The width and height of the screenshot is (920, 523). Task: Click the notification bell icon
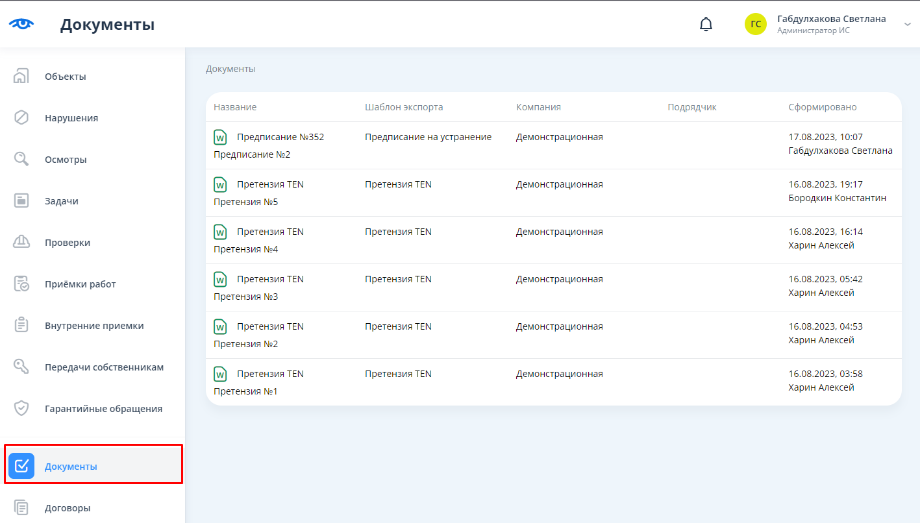(706, 25)
